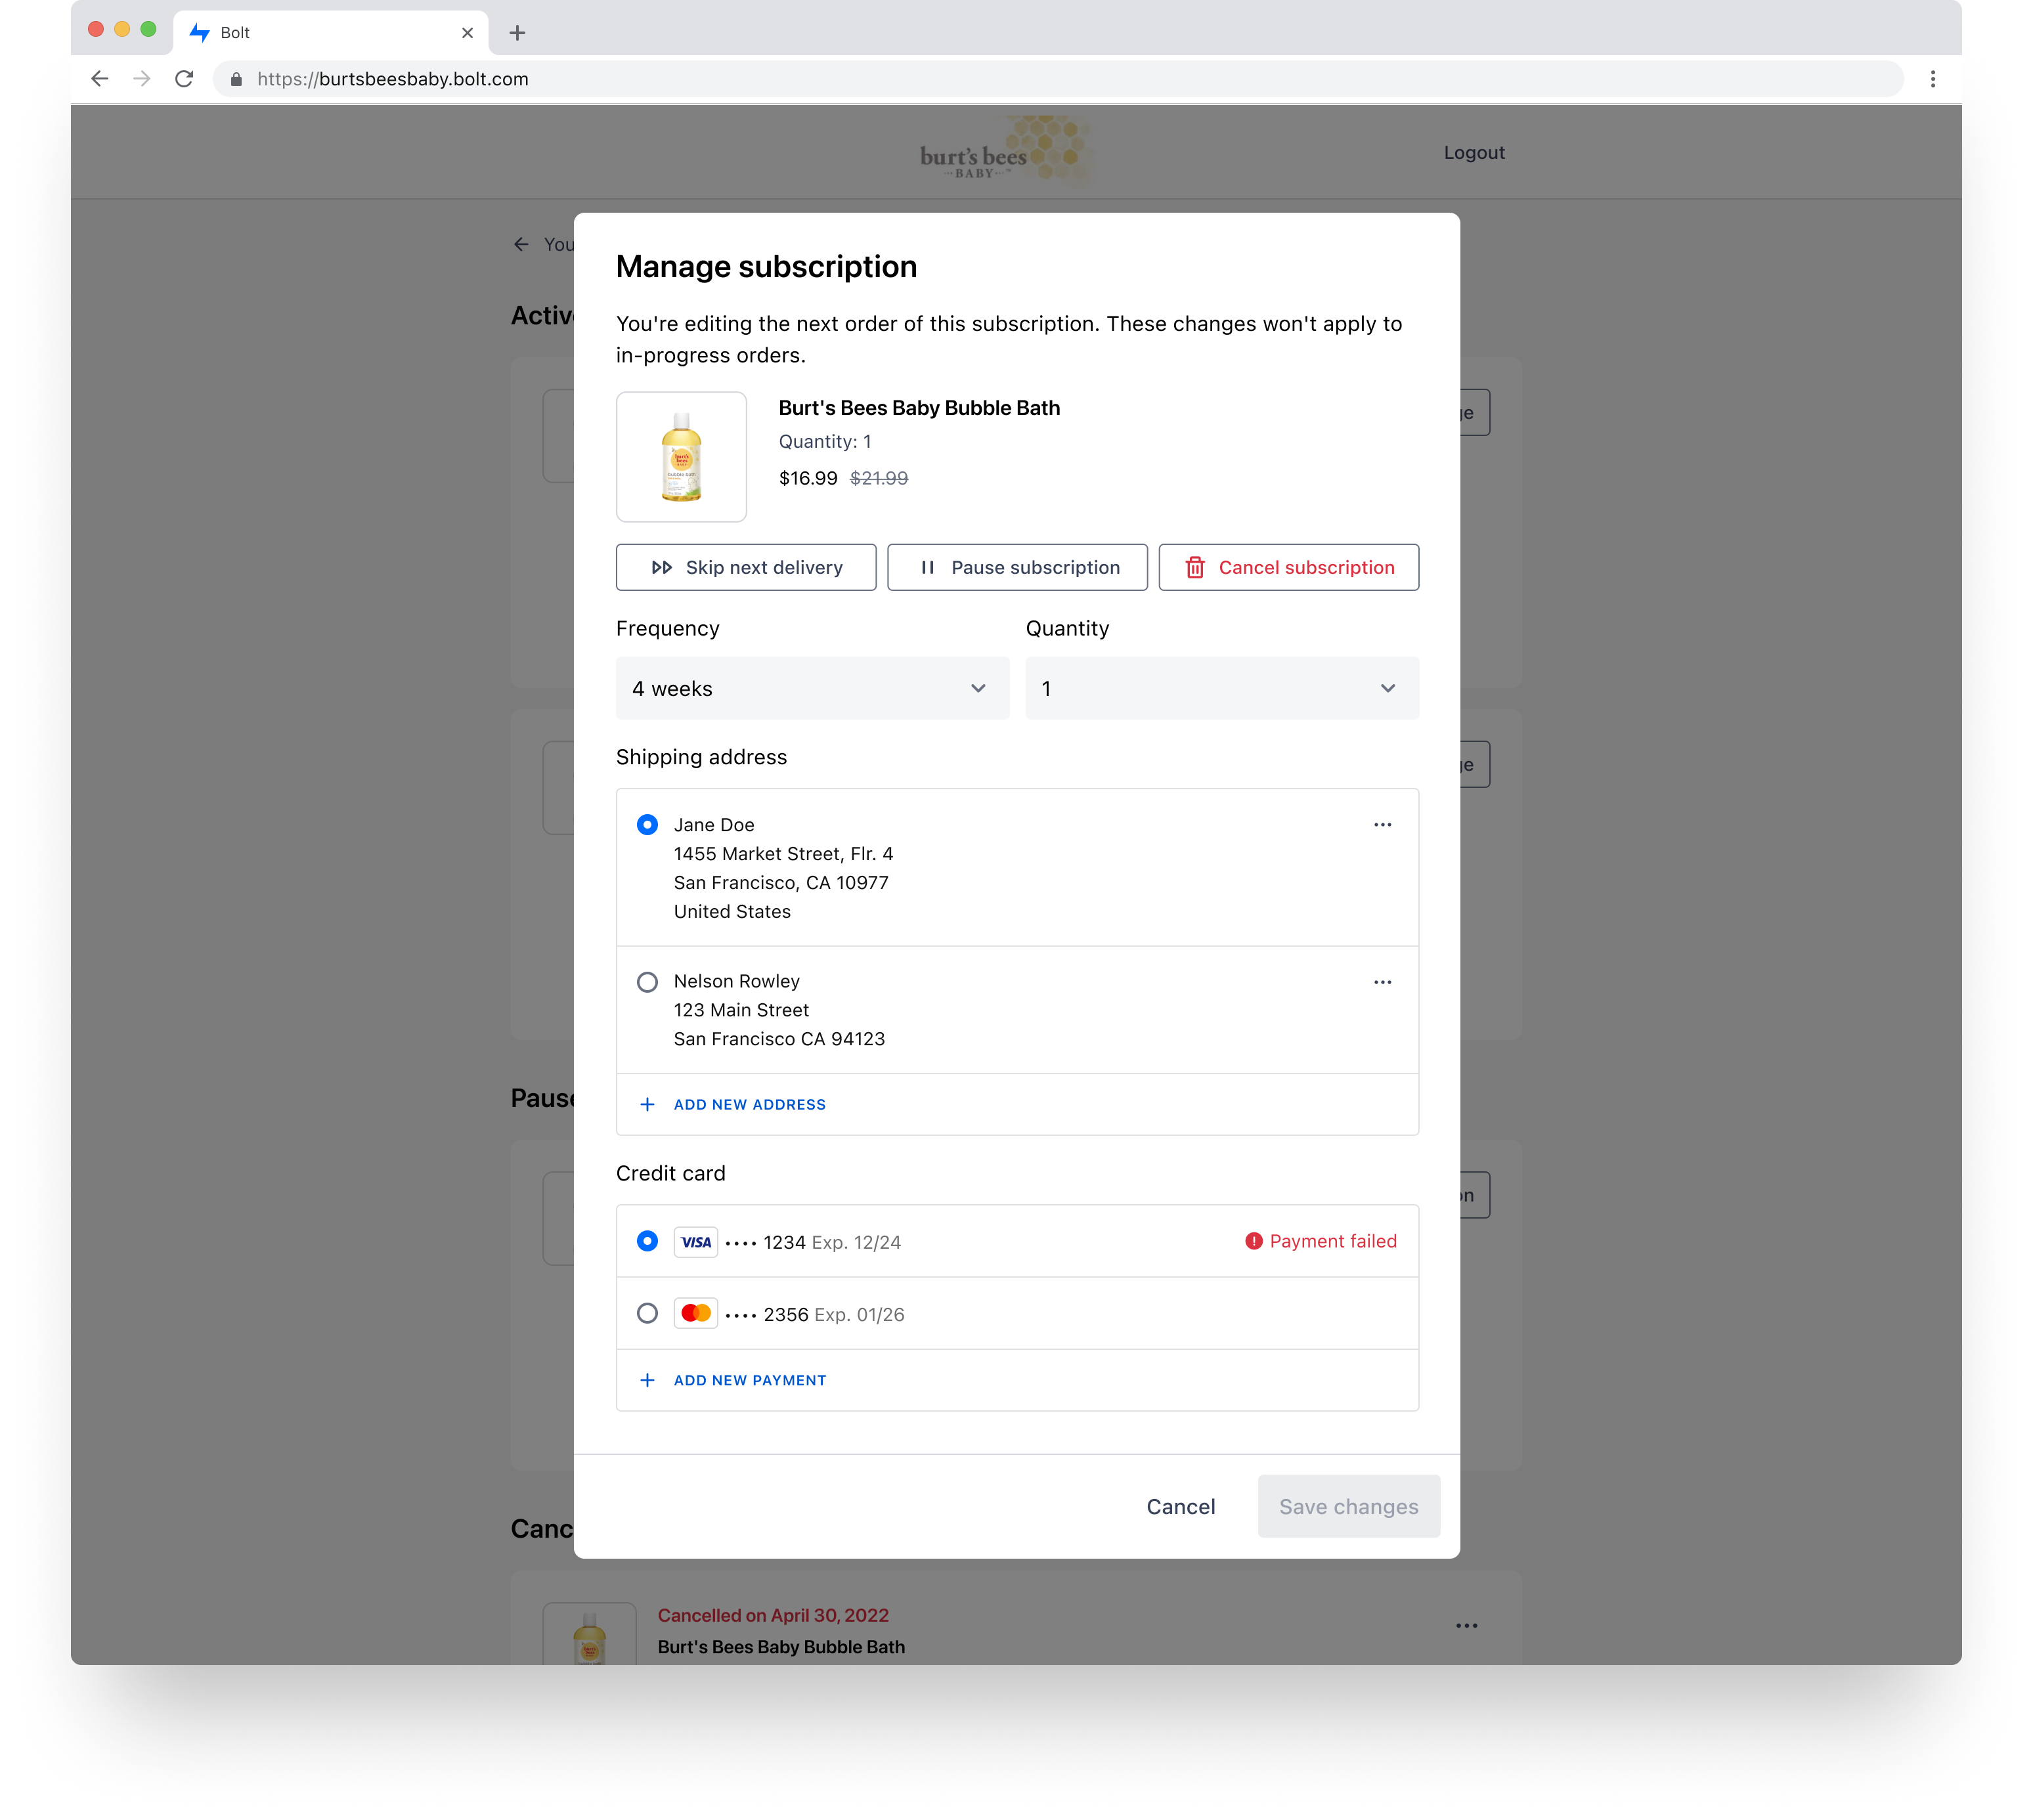Reload the page with the refresh icon
This screenshot has width=2033, height=1820.
[x=184, y=78]
